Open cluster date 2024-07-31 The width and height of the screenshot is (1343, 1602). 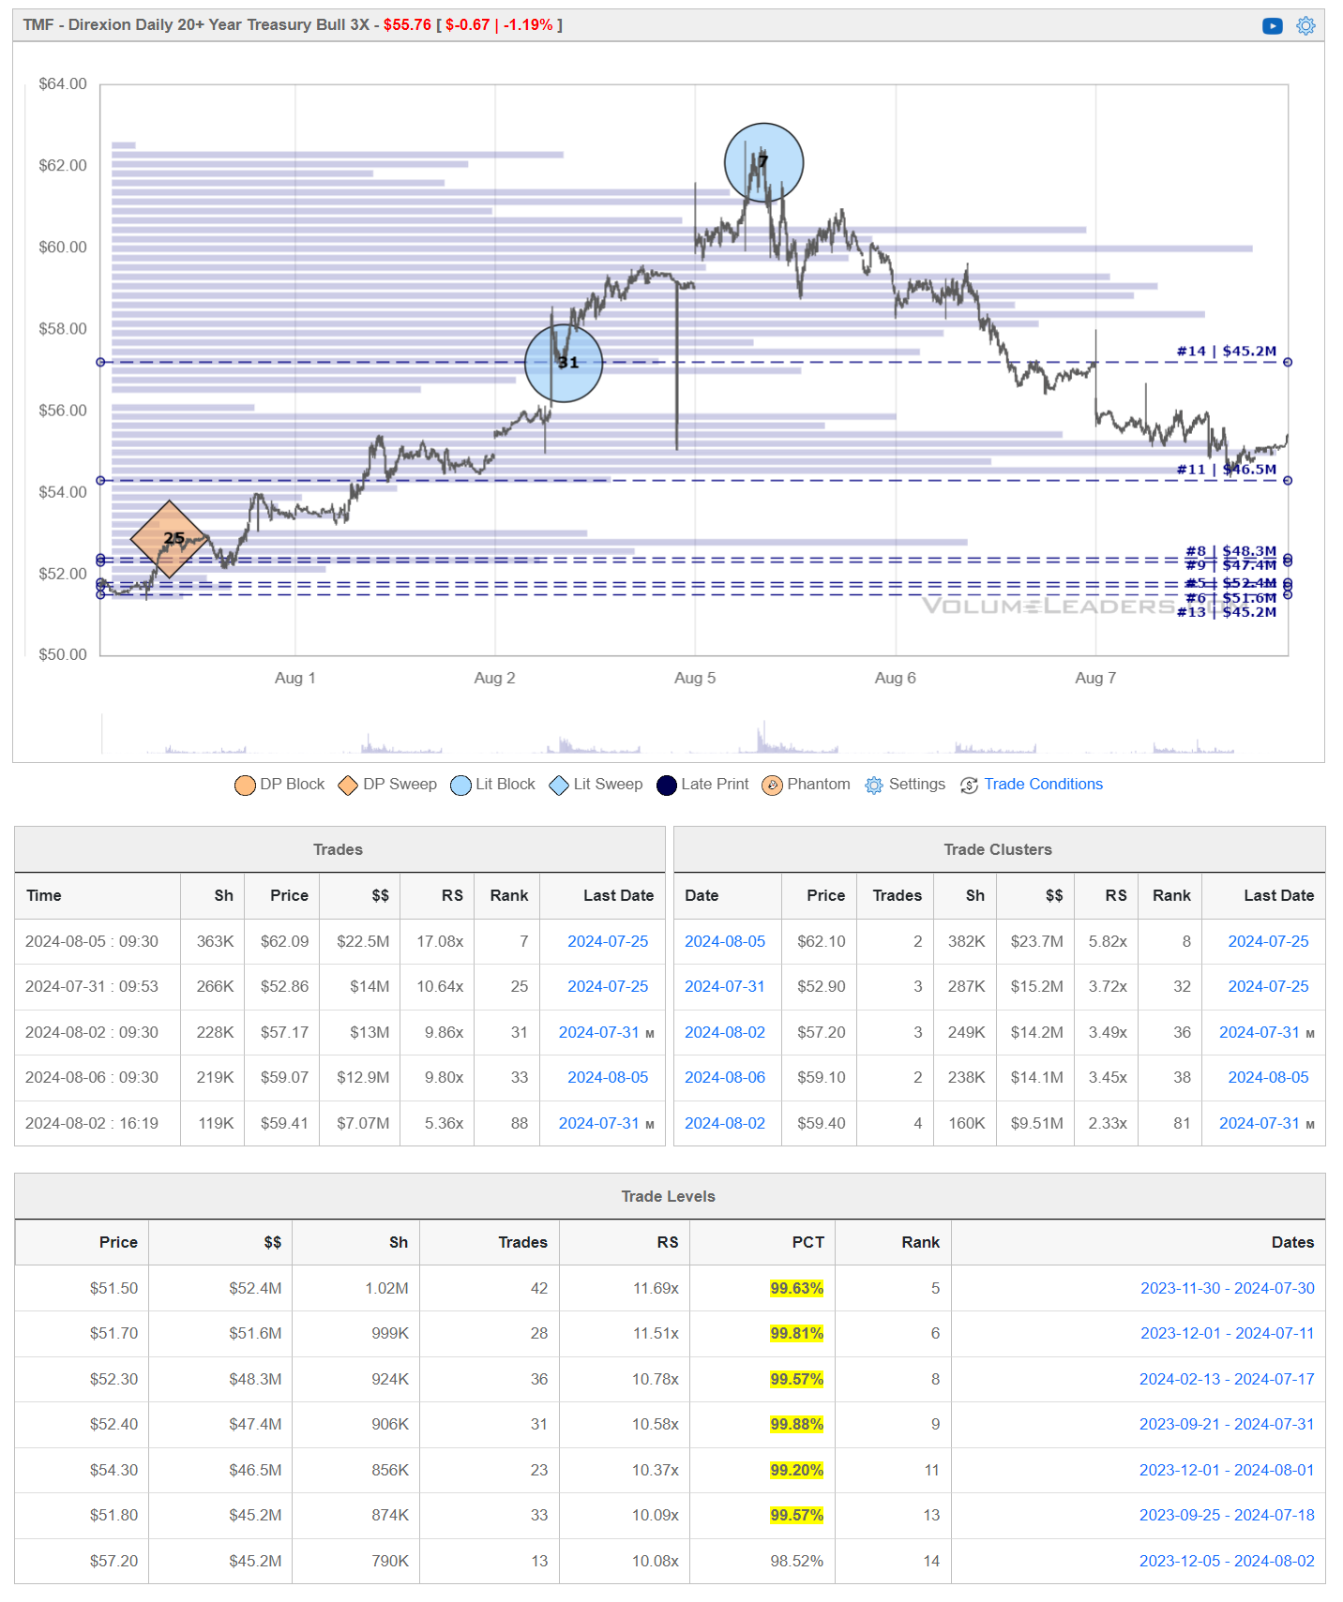[725, 987]
